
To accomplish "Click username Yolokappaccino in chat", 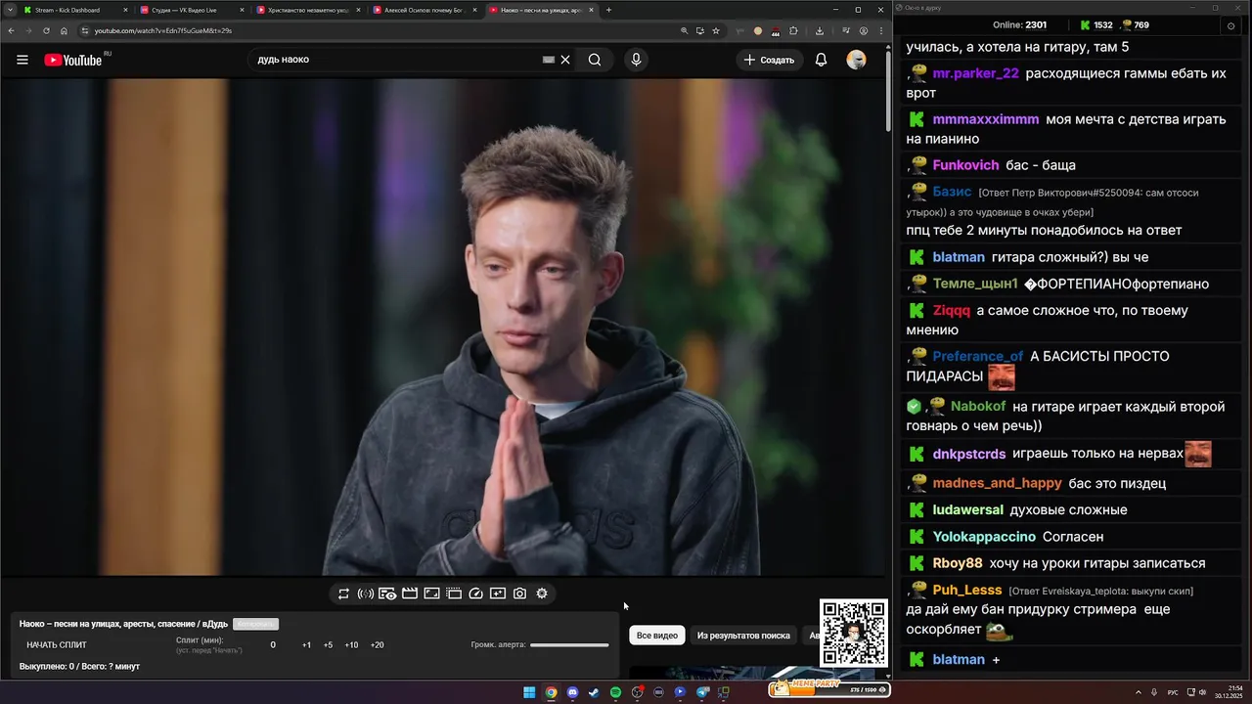I will click(984, 537).
